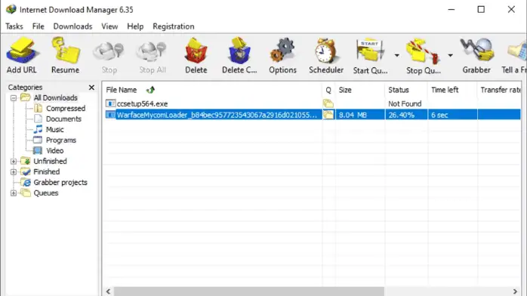Viewport: 527px width, 296px height.
Task: Click the 26.40% status cell
Action: click(x=402, y=115)
